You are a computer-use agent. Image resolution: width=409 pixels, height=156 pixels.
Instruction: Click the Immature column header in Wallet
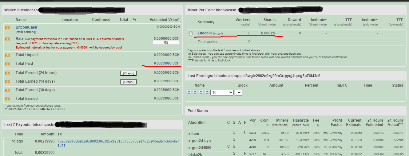70,20
